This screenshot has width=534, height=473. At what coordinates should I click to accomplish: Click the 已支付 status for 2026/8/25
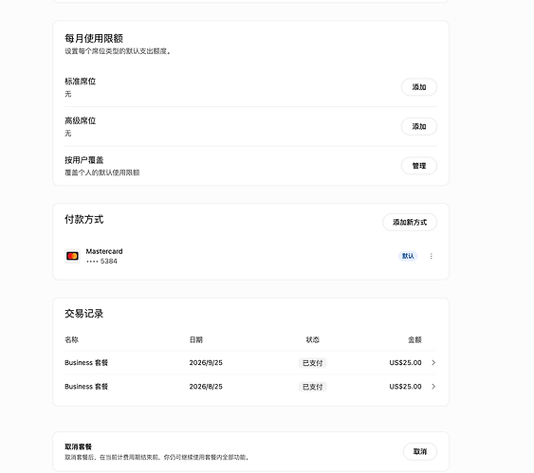click(312, 387)
